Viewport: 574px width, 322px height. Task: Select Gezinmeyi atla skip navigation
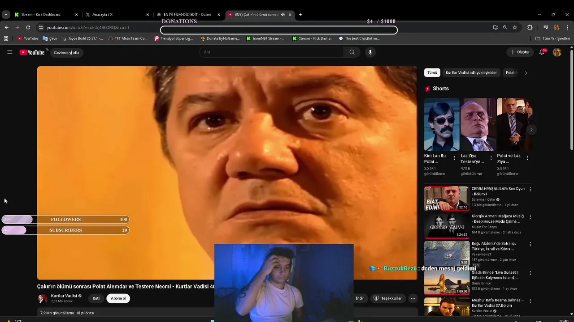click(x=66, y=53)
